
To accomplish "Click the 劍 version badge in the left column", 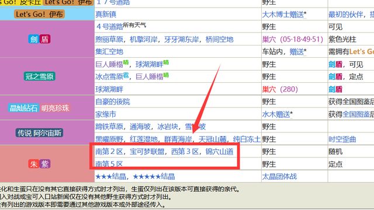I will pyautogui.click(x=34, y=39).
